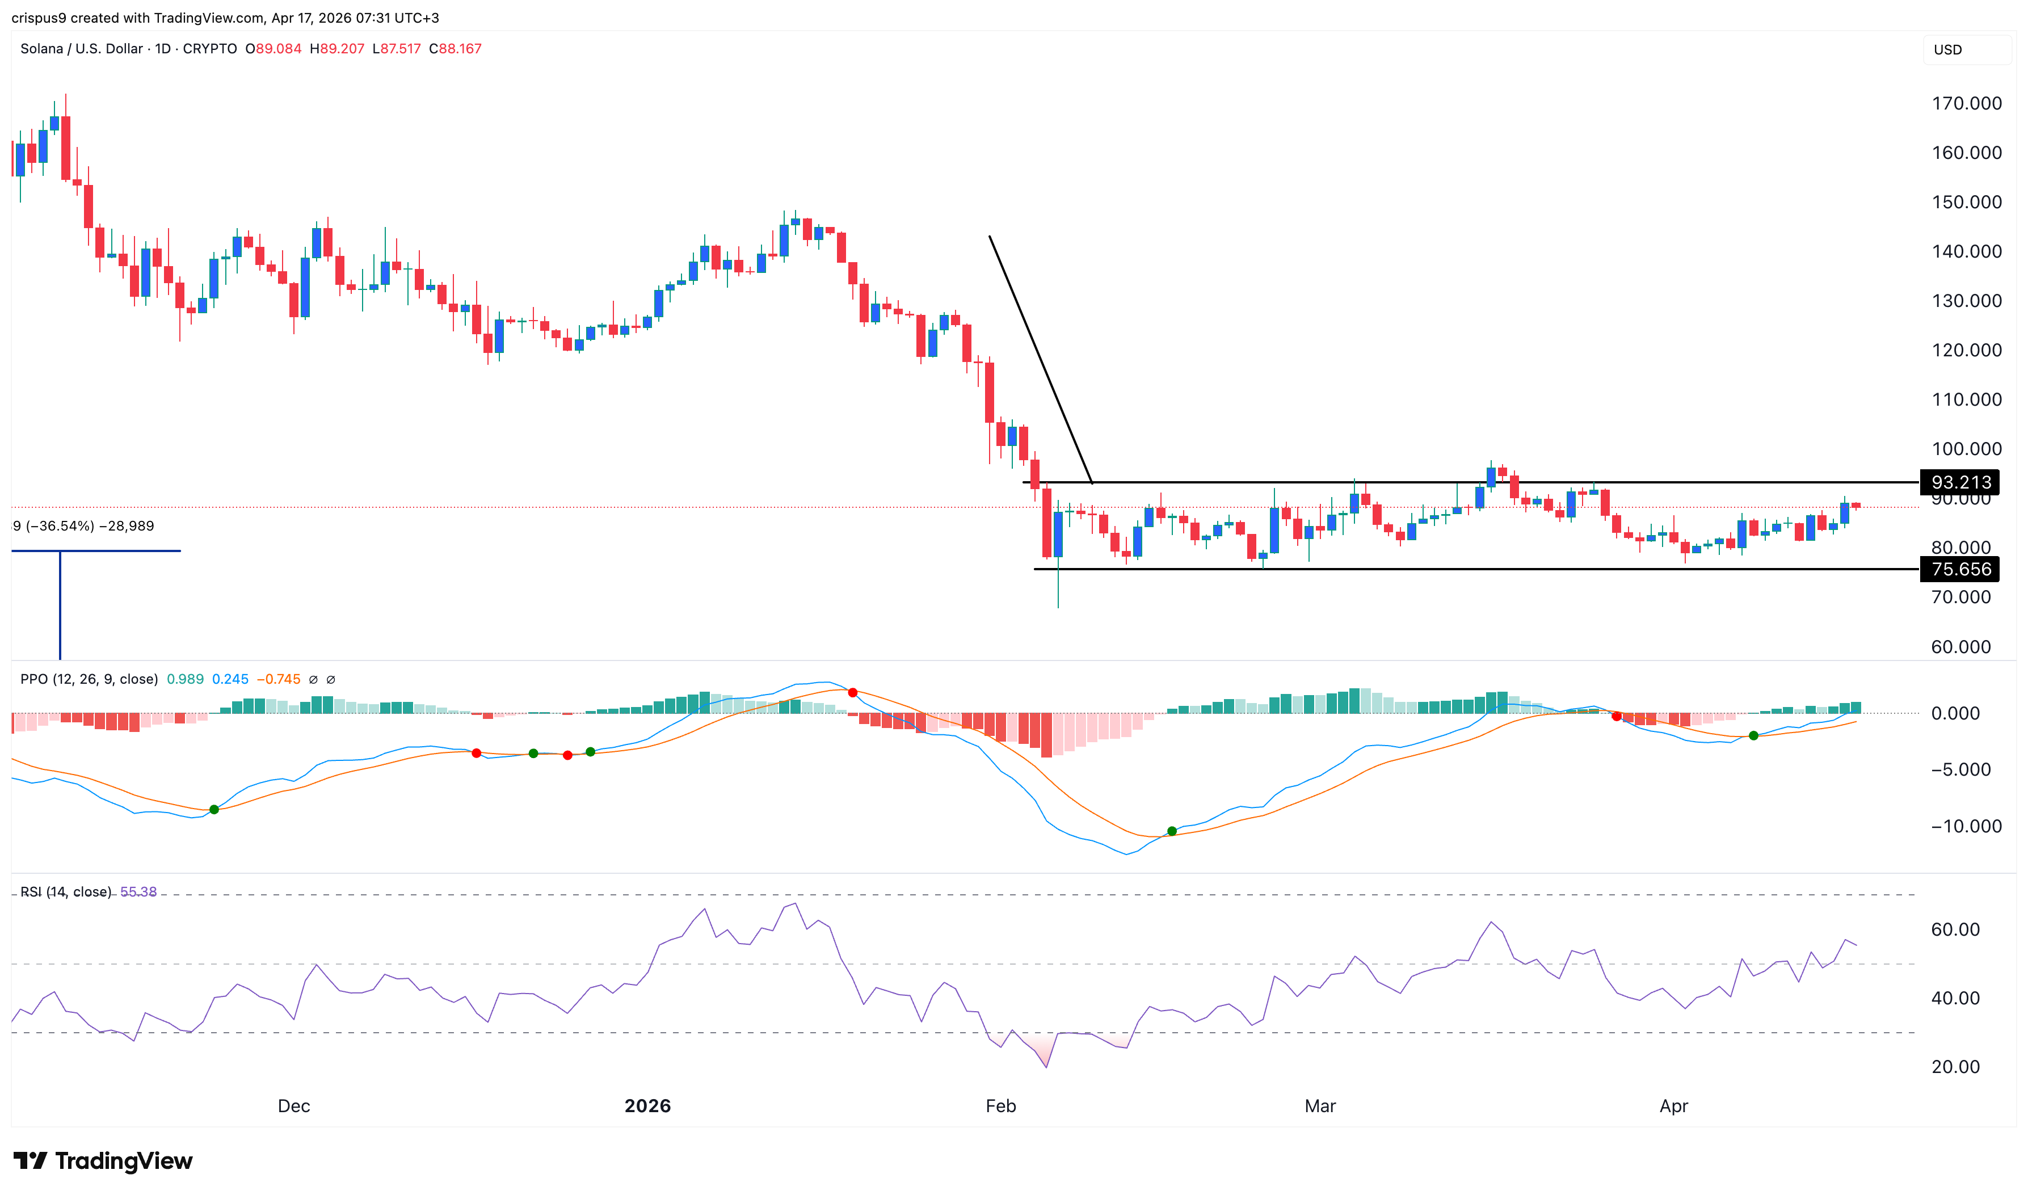The width and height of the screenshot is (2028, 1195).
Task: Click the RSI (14, close) indicator title
Action: pos(65,891)
